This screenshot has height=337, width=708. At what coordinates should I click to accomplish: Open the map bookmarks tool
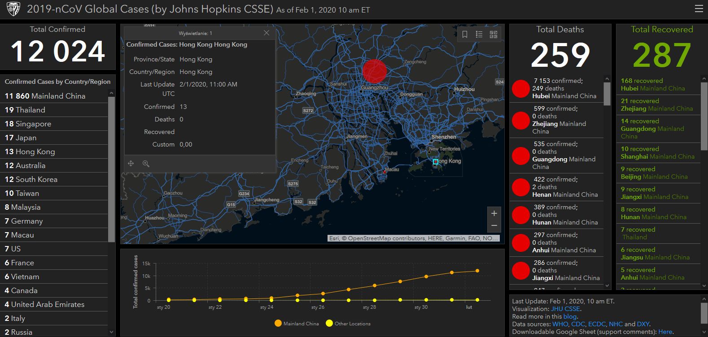click(x=465, y=35)
